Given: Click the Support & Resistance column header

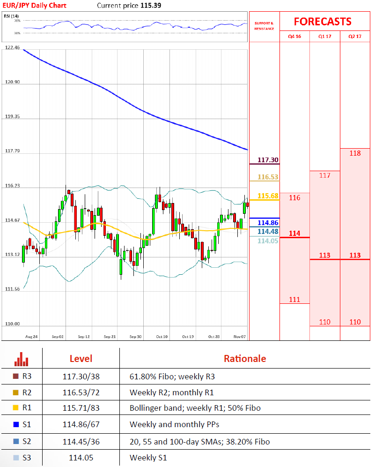Looking at the screenshot, I should 264,26.
